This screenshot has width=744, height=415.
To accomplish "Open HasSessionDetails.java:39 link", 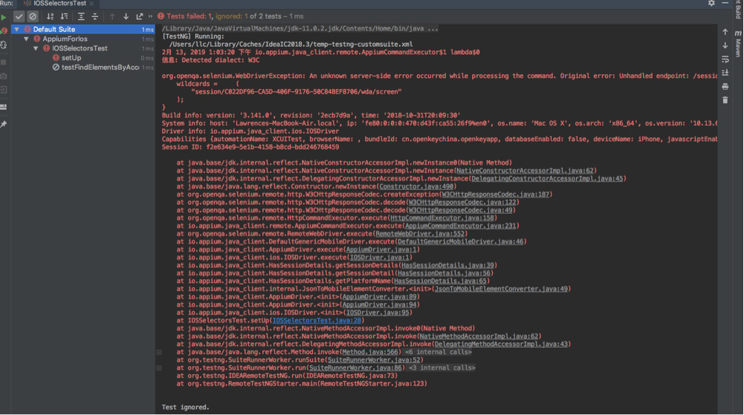I will [447, 265].
